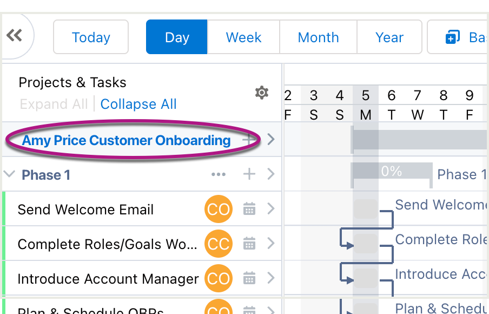Screen dimensions: 489x314
Task: Switch to Month view
Action: pyautogui.click(x=318, y=37)
